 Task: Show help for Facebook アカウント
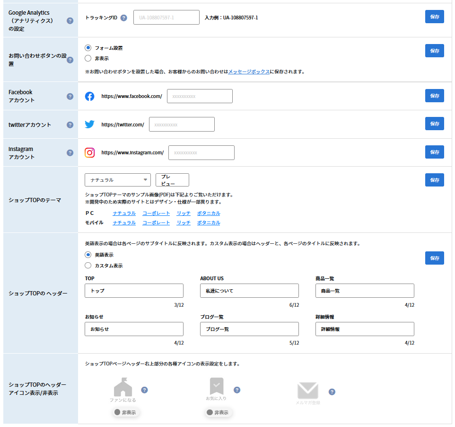pyautogui.click(x=70, y=97)
